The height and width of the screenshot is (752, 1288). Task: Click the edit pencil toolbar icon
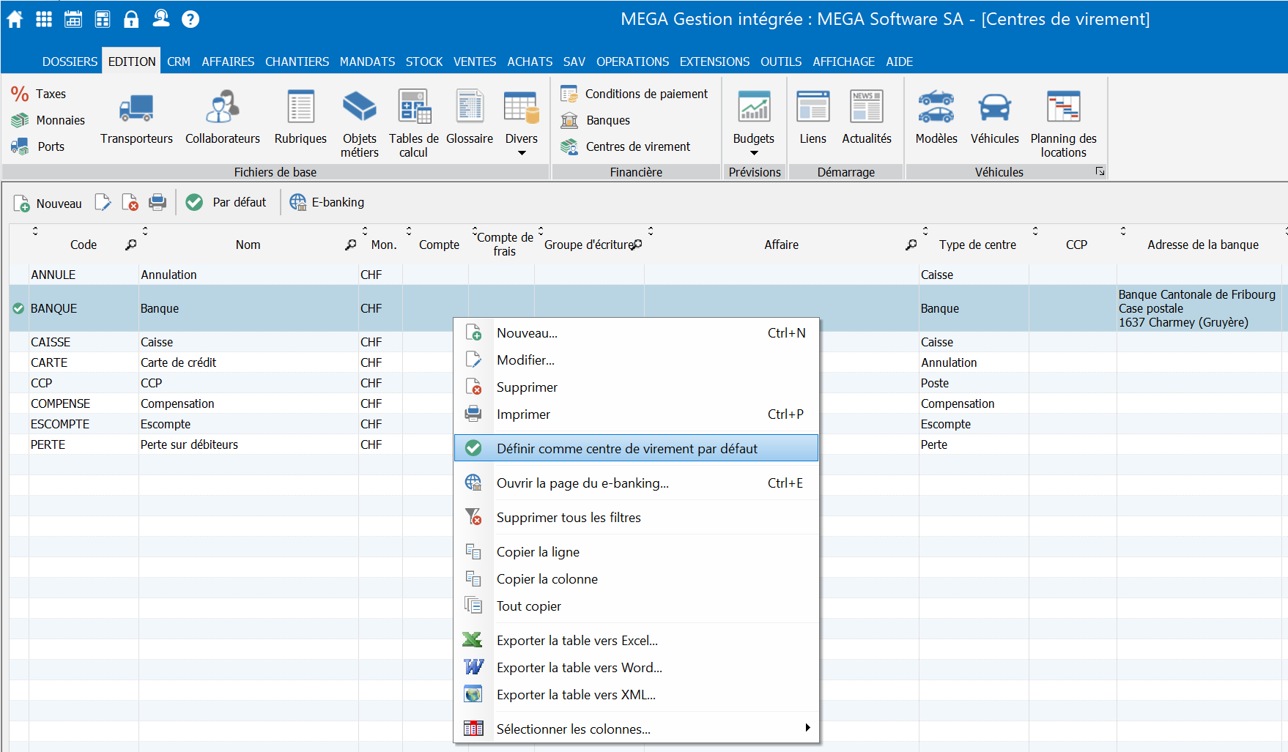(x=103, y=203)
